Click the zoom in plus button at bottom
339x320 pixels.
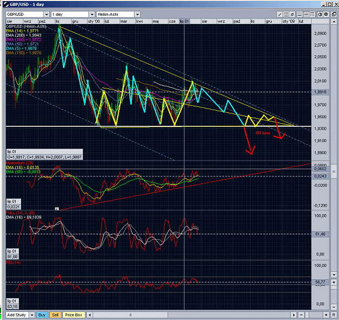point(326,315)
